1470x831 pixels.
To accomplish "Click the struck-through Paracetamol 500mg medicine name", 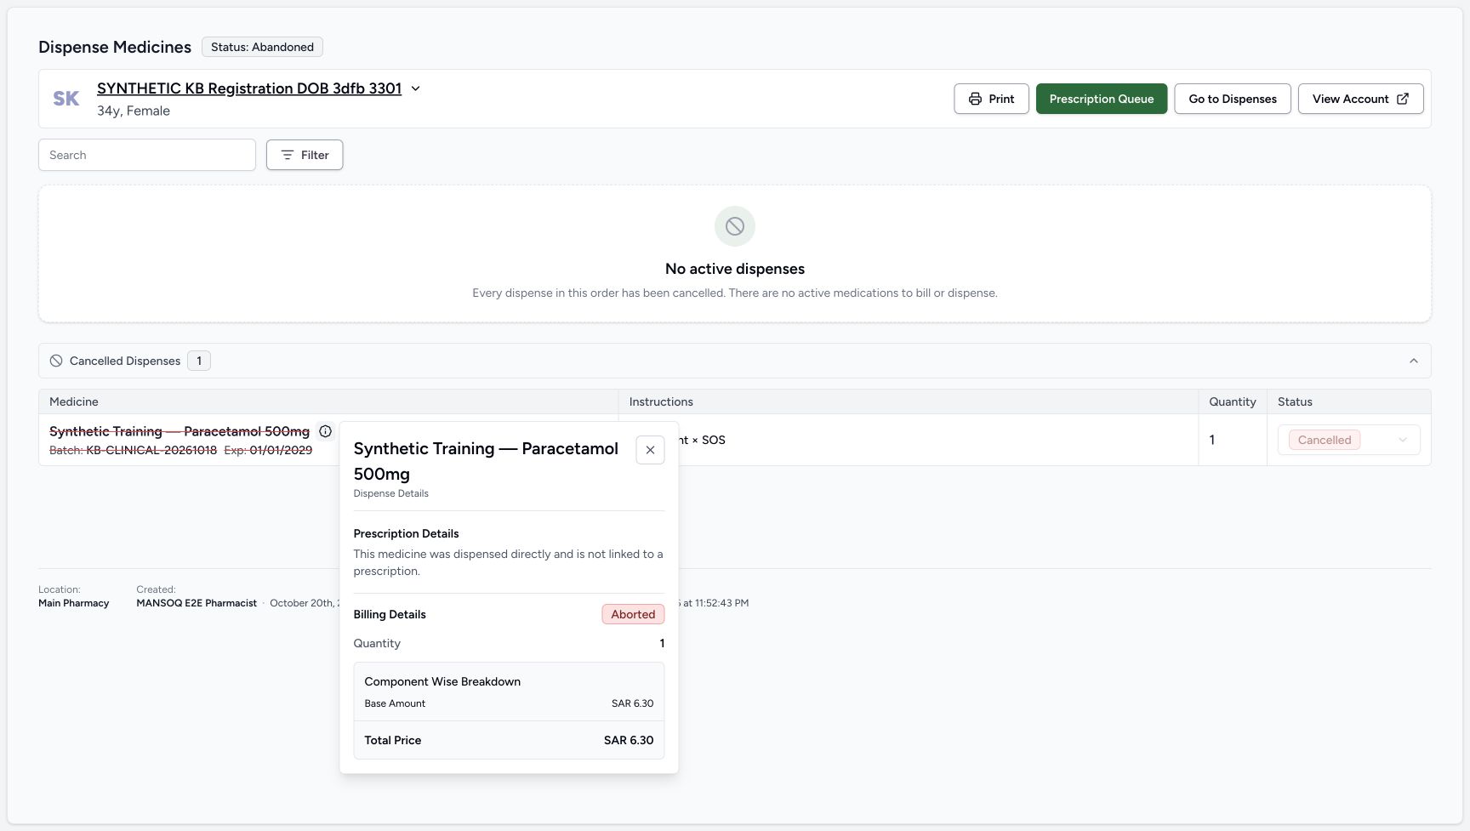I will point(179,431).
